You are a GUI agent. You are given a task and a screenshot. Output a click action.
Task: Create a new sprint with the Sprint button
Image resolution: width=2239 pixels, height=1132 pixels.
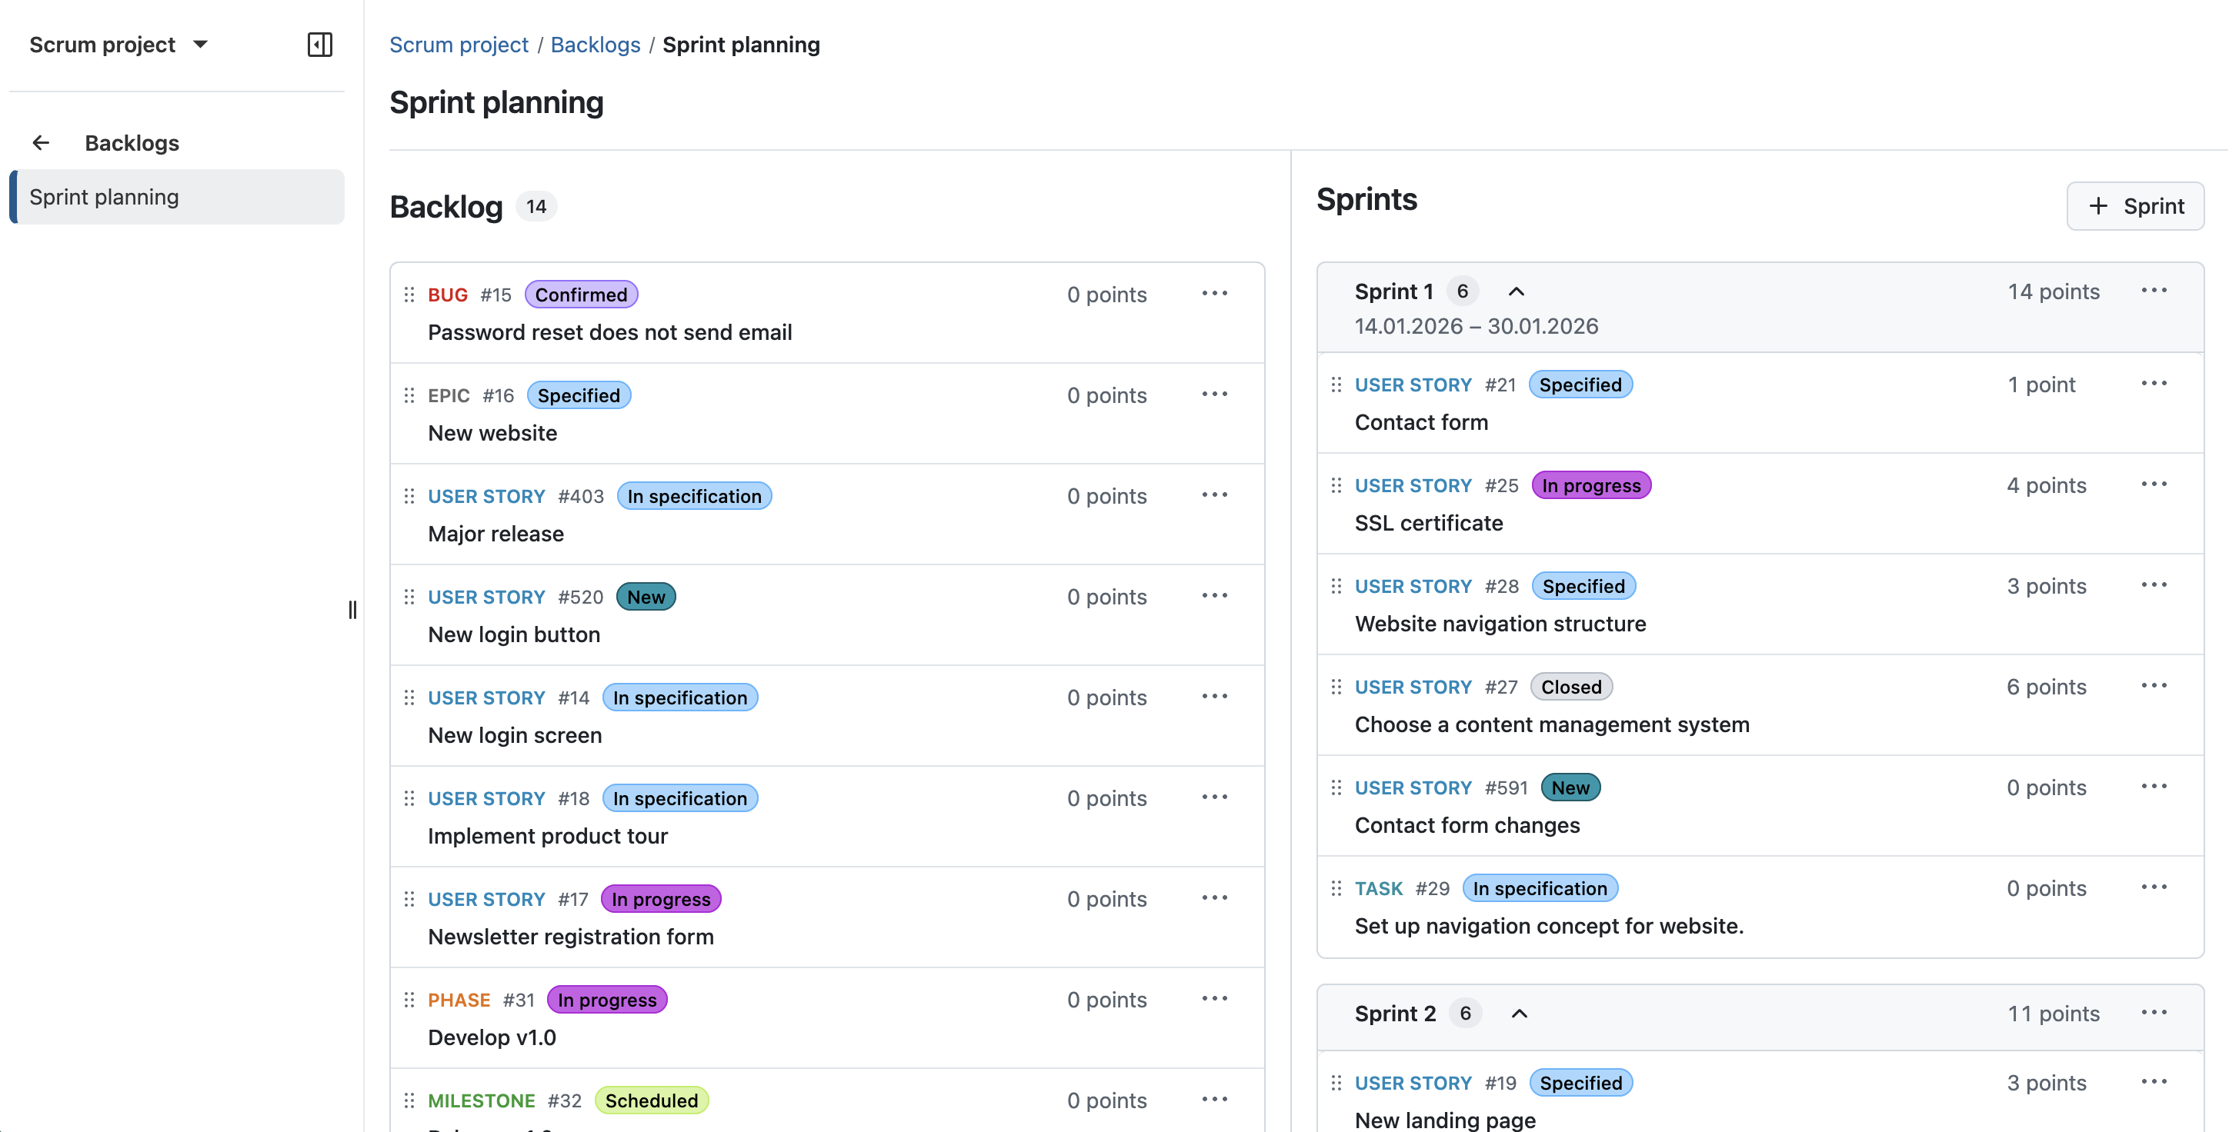coord(2136,206)
